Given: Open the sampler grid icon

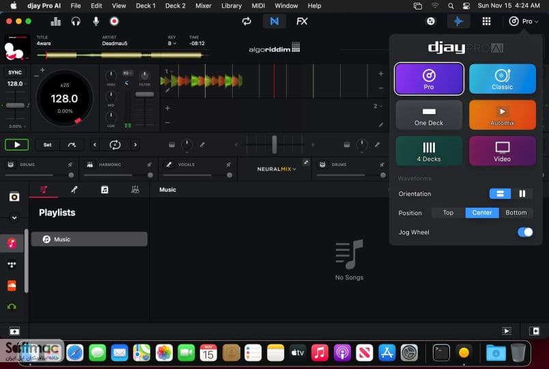Looking at the screenshot, I should pos(486,21).
